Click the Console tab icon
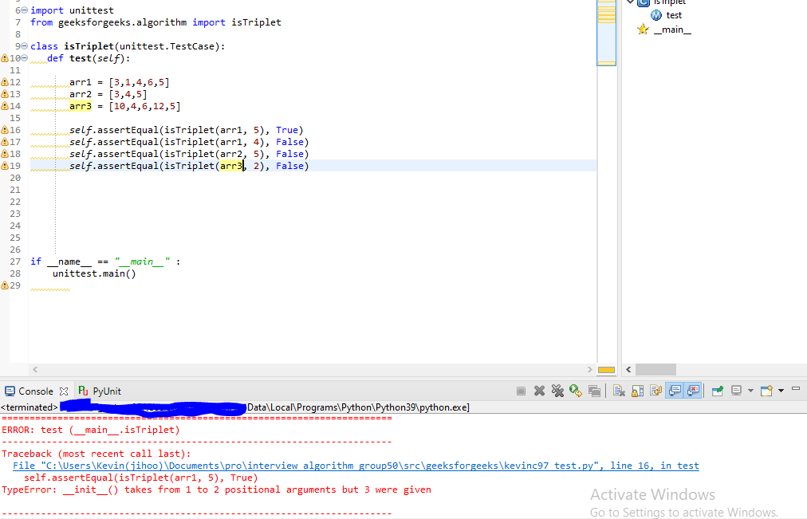 (10, 391)
